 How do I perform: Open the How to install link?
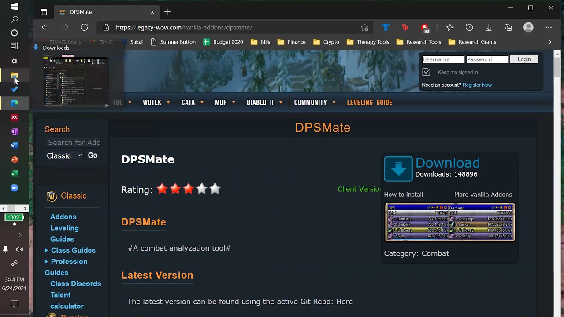coord(403,195)
